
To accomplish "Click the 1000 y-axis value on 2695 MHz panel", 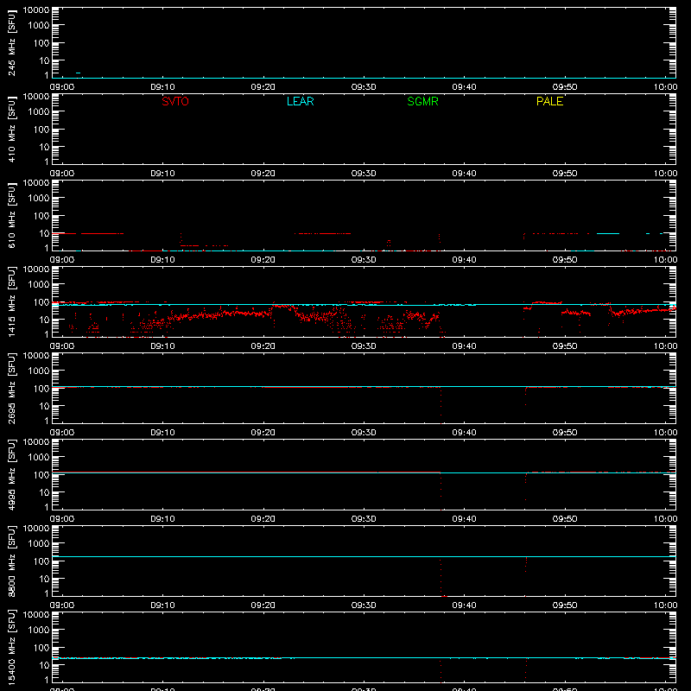I will tap(39, 371).
